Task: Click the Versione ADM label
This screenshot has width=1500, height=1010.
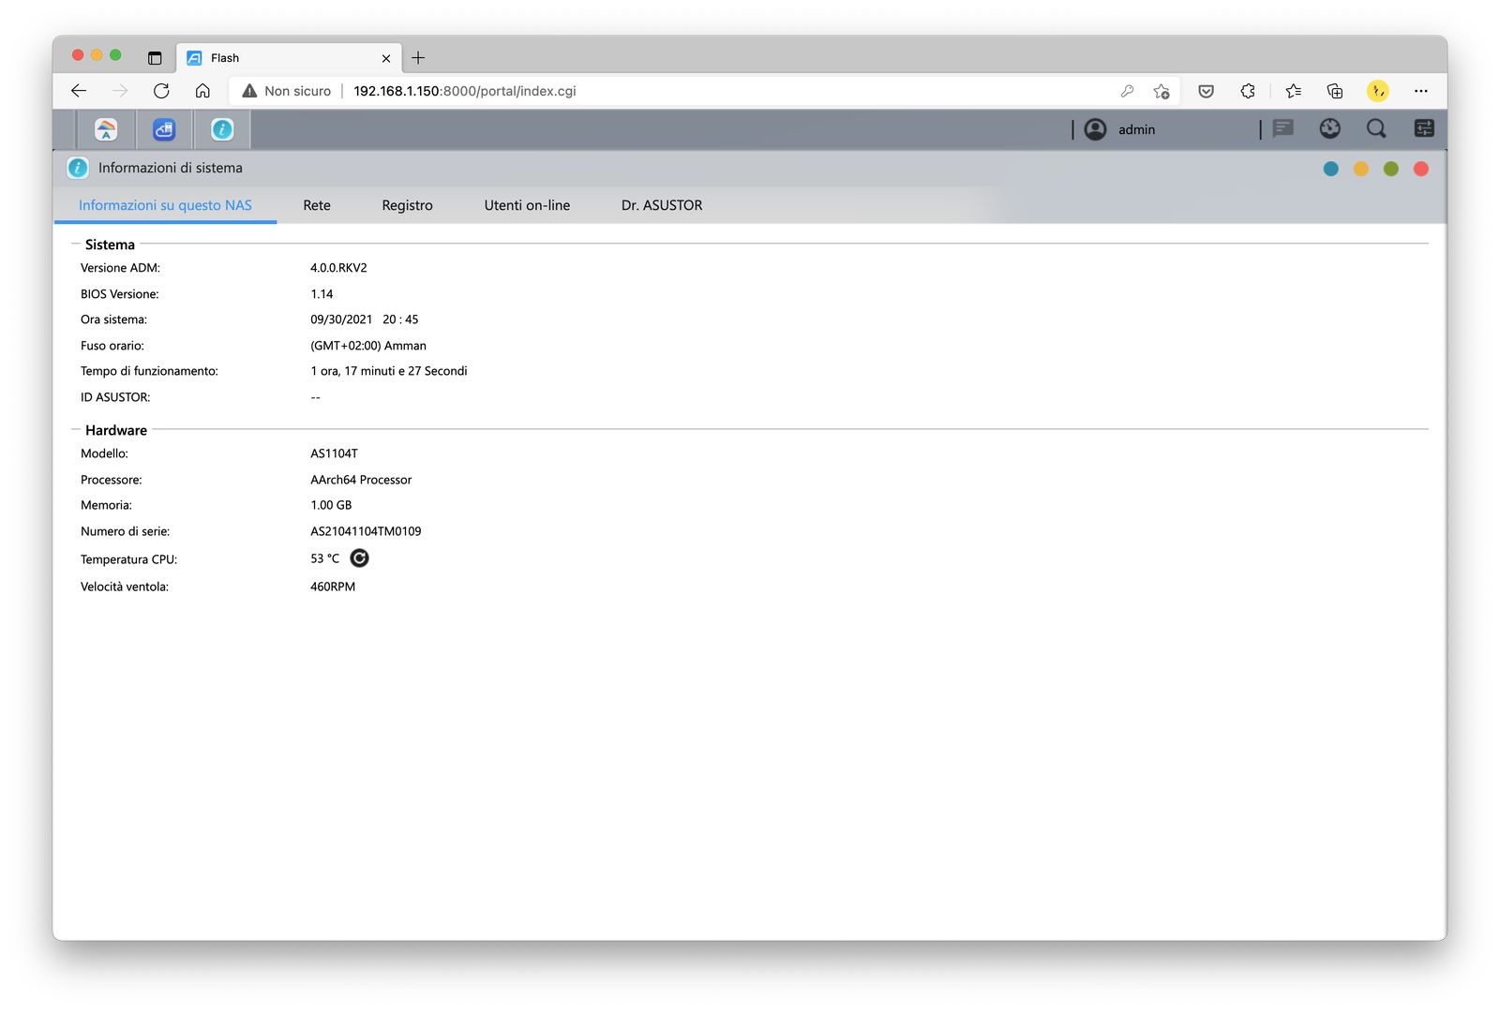Action: click(120, 268)
